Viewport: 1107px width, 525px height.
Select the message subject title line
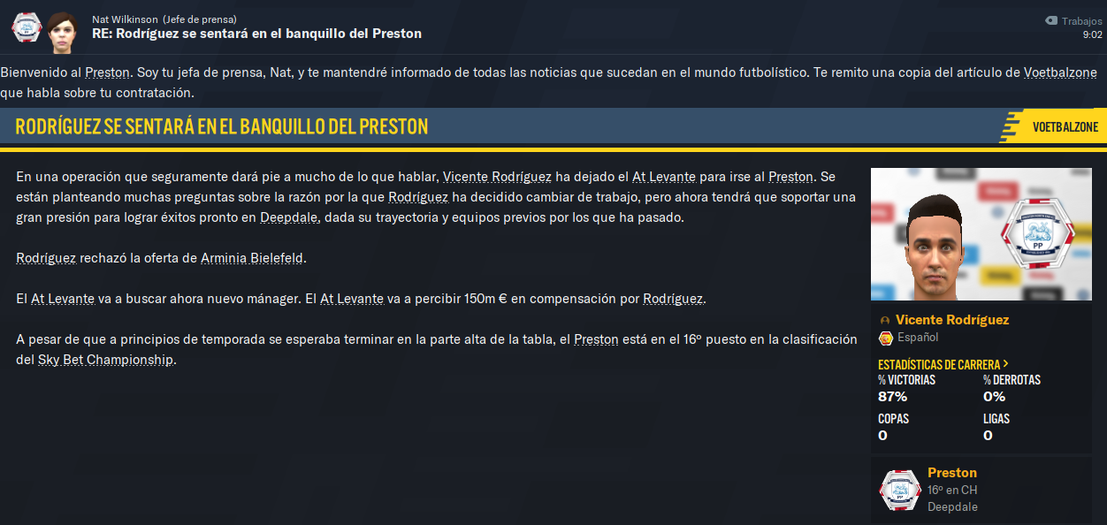[x=256, y=34]
